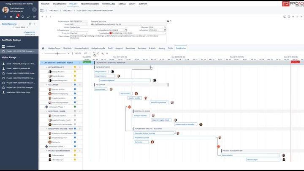The width and height of the screenshot is (304, 171).
Task: Toggle yellow status dot of ENTWURFSPHASE 1
Action: [x=75, y=67]
